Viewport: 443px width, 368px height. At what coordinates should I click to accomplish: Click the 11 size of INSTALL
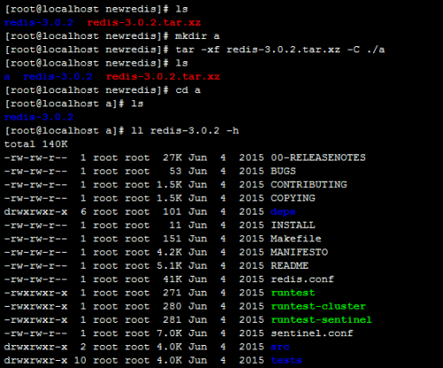[x=175, y=225]
